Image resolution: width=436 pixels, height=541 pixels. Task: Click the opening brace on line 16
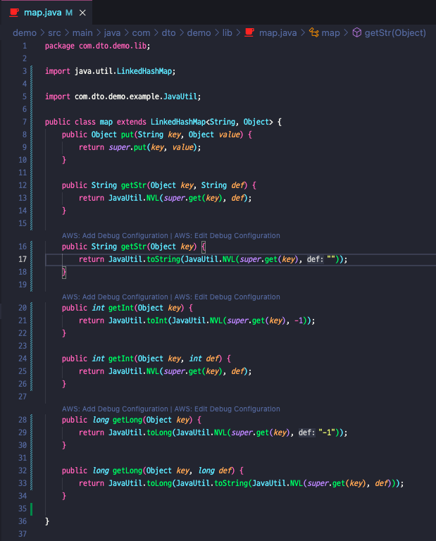pyautogui.click(x=204, y=247)
